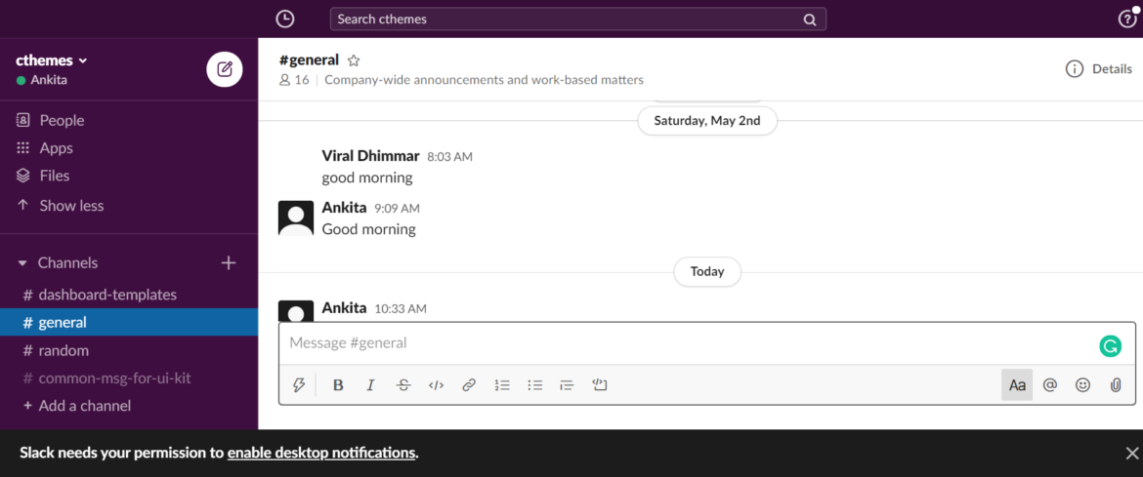This screenshot has width=1143, height=477.
Task: Toggle strikethrough formatting
Action: pyautogui.click(x=403, y=385)
